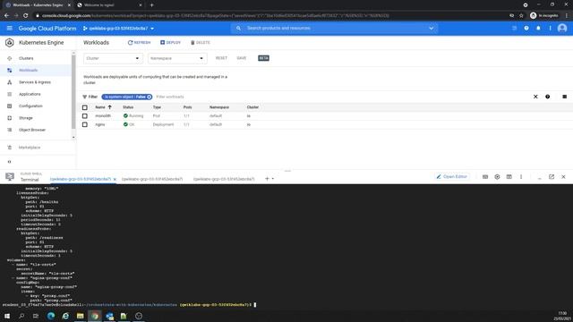Open Cloud Shell terminal settings gear
Screen dimensions: 573x322
coord(497,177)
